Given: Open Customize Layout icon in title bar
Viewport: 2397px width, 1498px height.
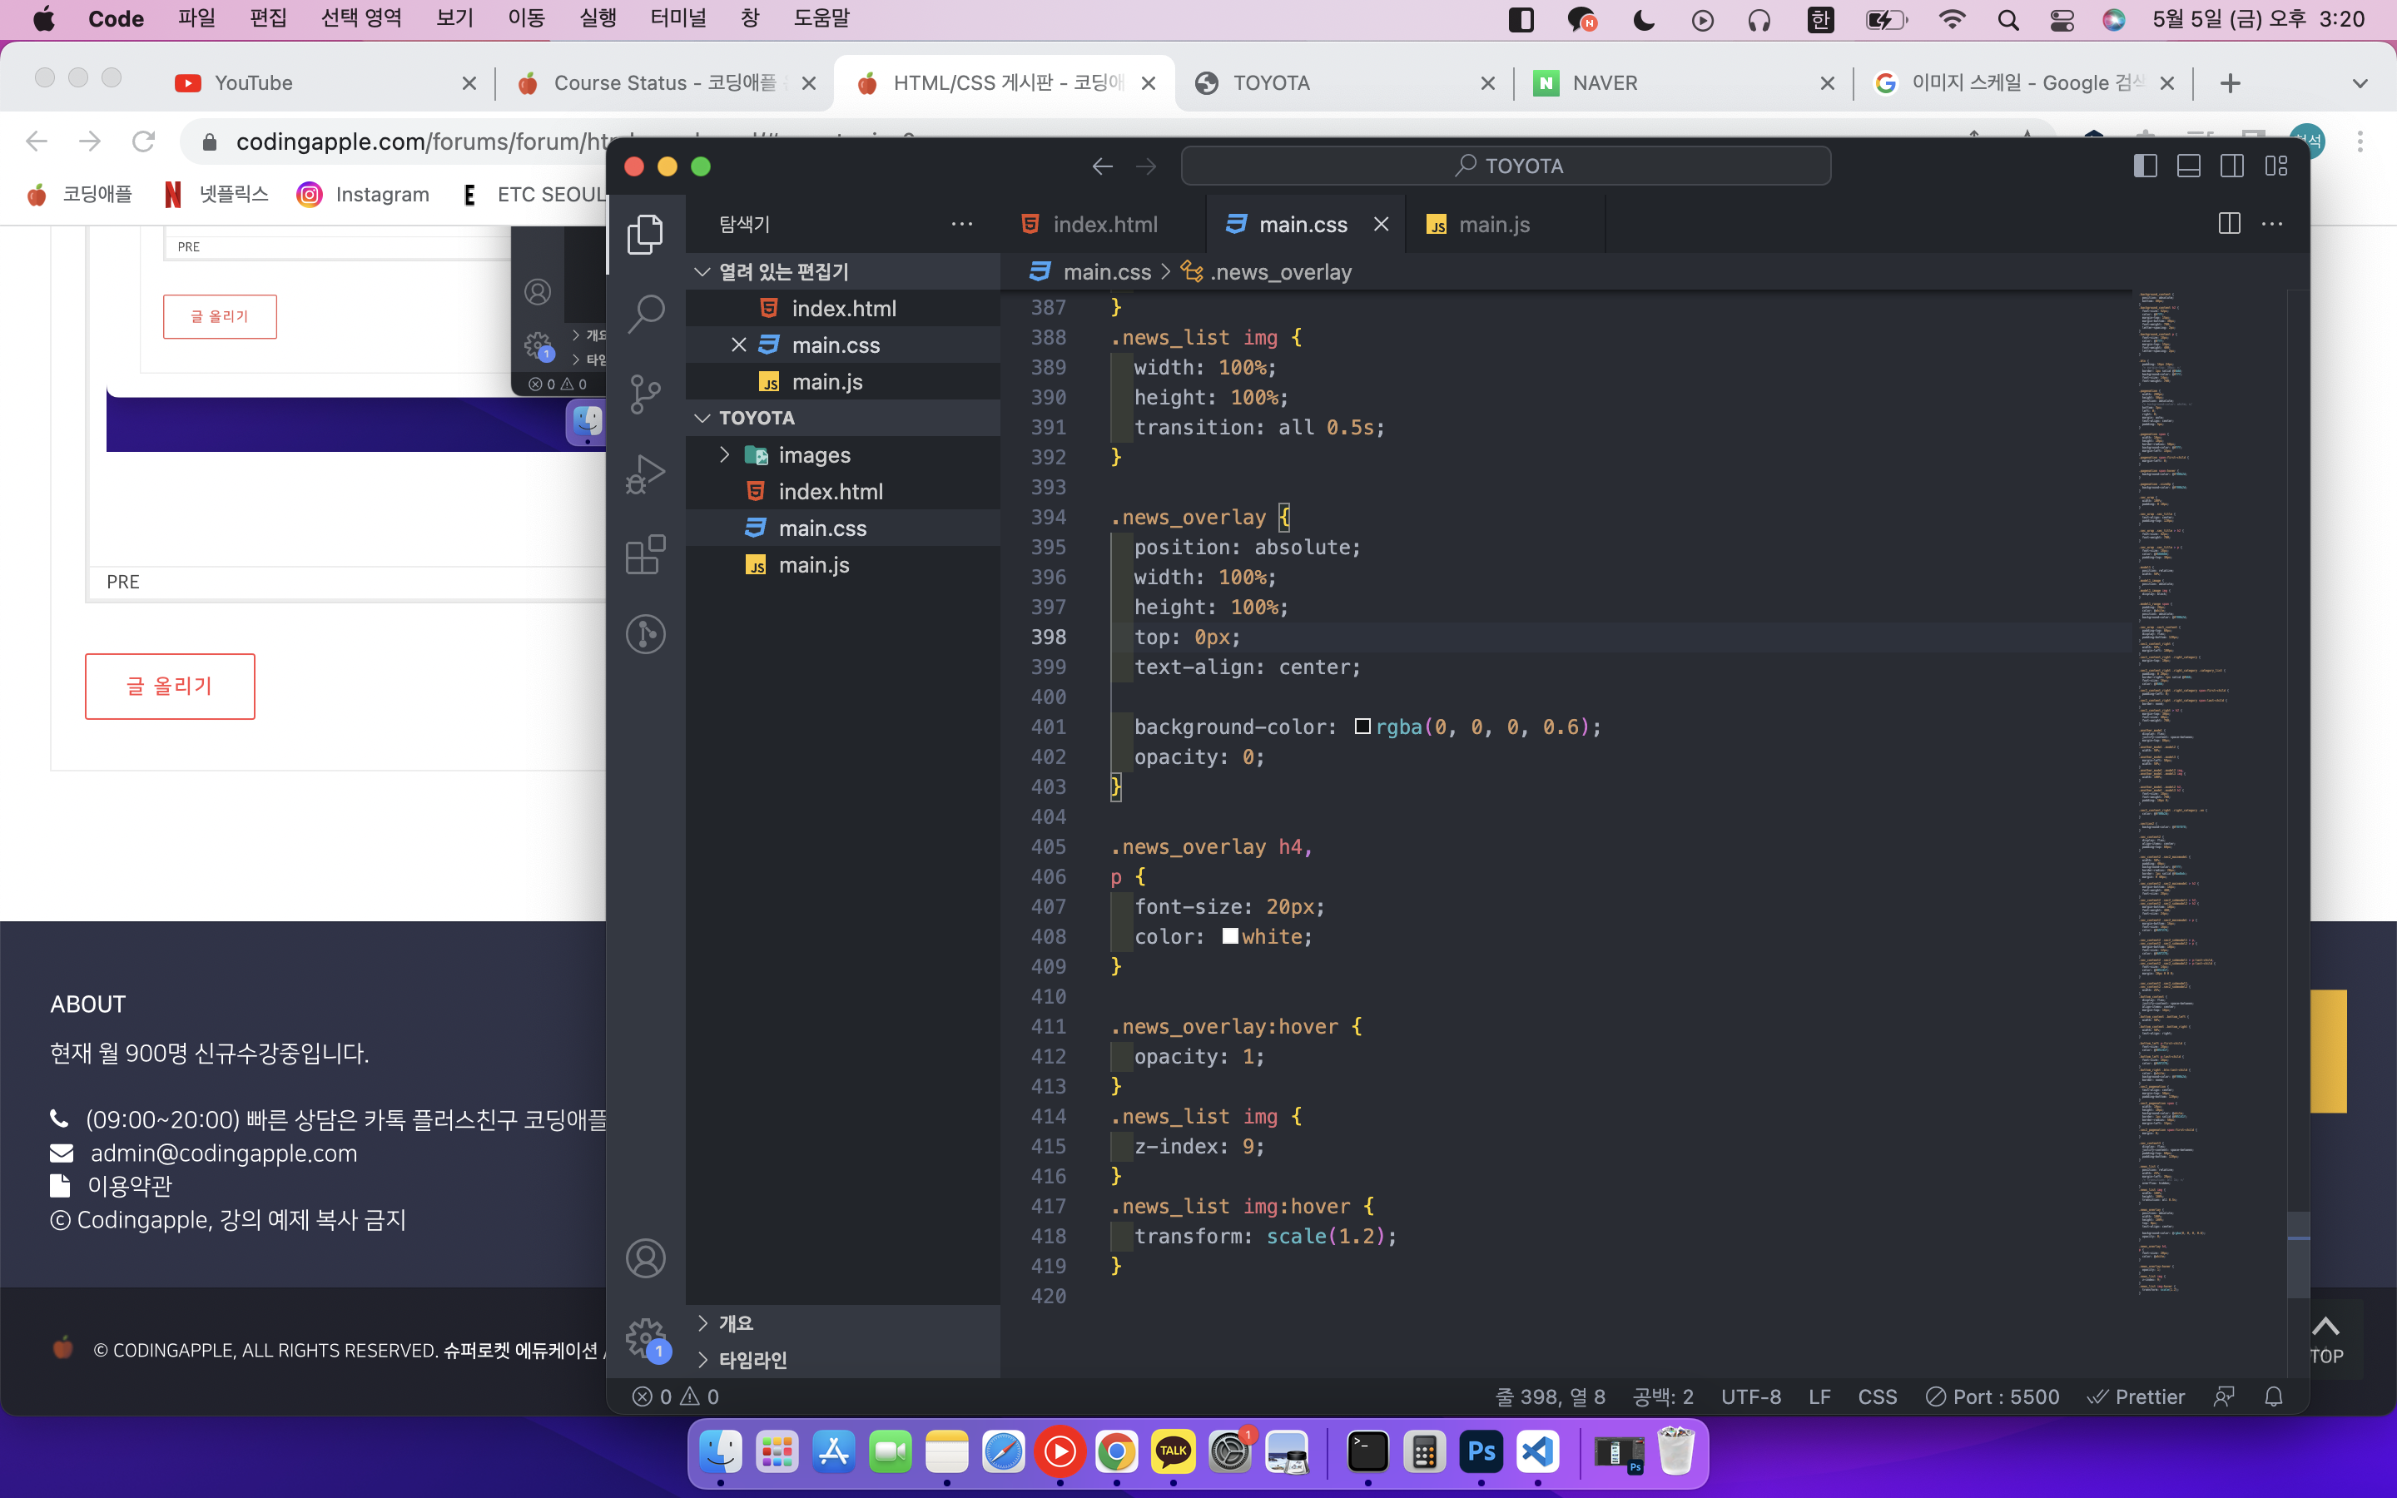Looking at the screenshot, I should pos(2276,166).
